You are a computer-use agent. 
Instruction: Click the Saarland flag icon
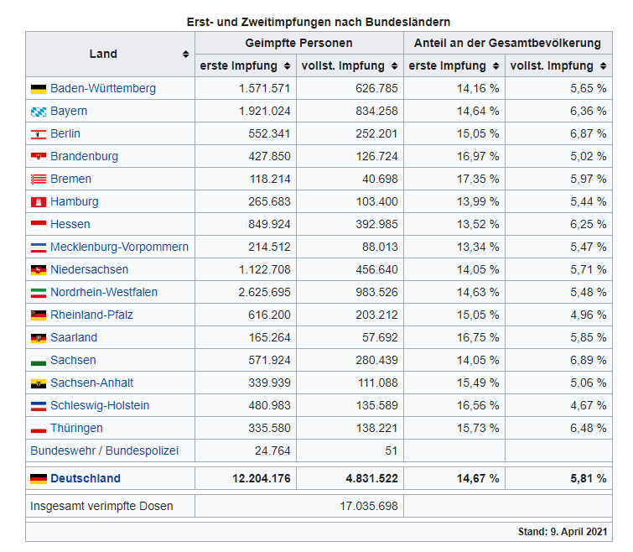(x=38, y=337)
